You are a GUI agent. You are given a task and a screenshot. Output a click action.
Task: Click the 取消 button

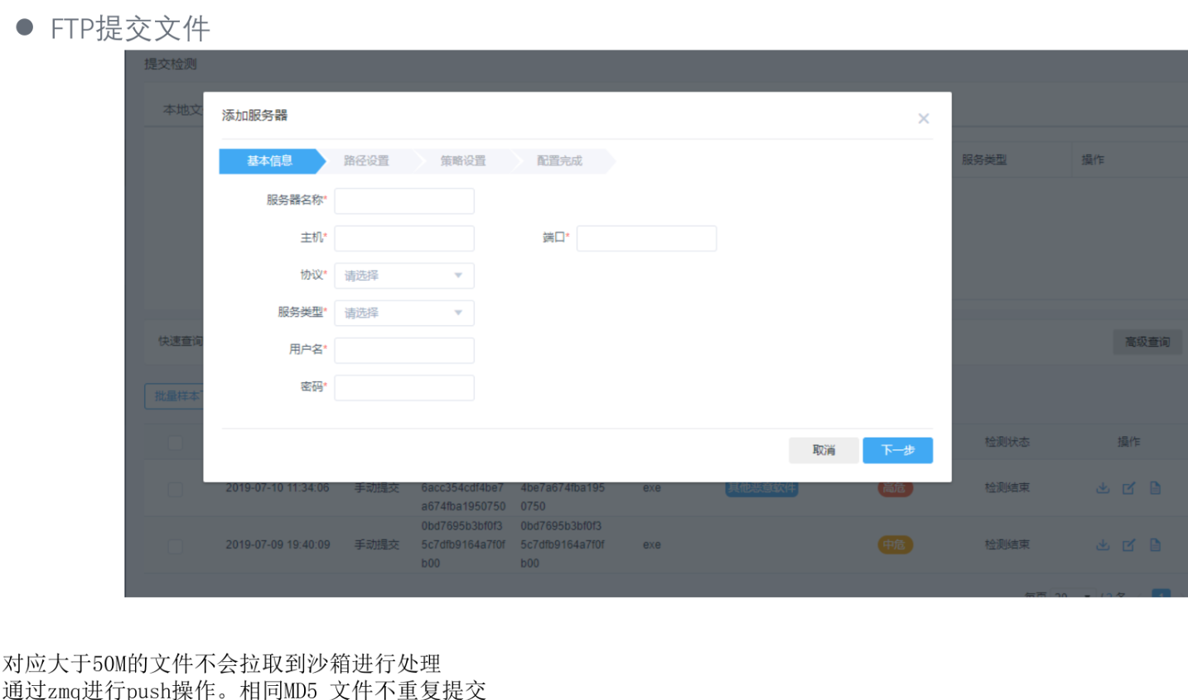tap(823, 450)
